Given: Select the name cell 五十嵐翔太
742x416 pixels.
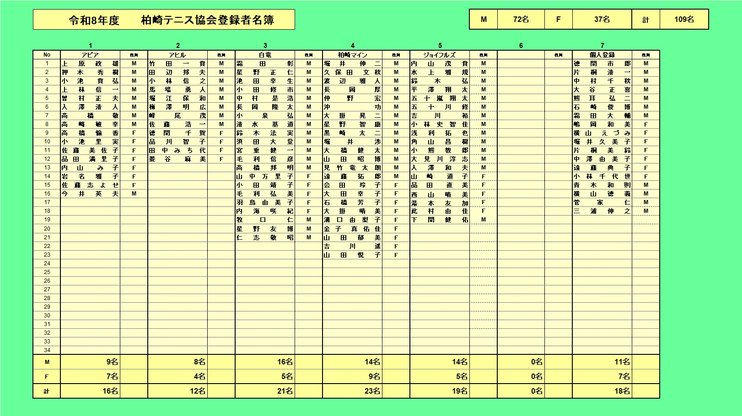Looking at the screenshot, I should click(x=440, y=98).
